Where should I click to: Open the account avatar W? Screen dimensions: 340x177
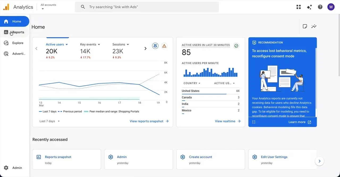point(331,7)
